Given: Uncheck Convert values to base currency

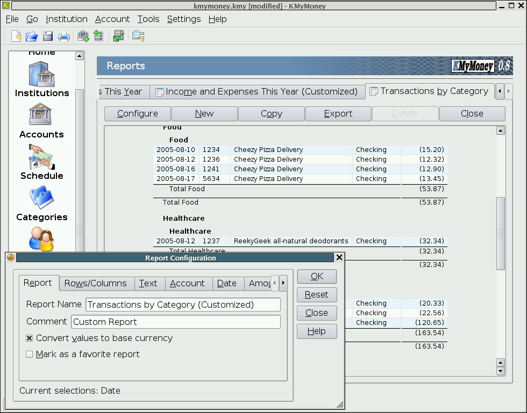Looking at the screenshot, I should [x=30, y=338].
